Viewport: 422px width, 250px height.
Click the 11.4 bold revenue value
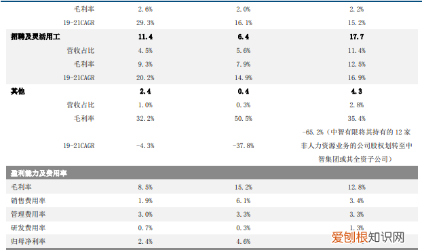[x=145, y=37]
